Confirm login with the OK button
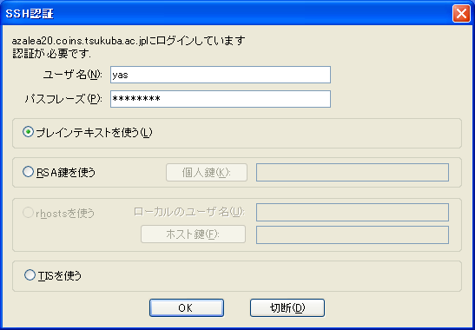 pos(187,308)
